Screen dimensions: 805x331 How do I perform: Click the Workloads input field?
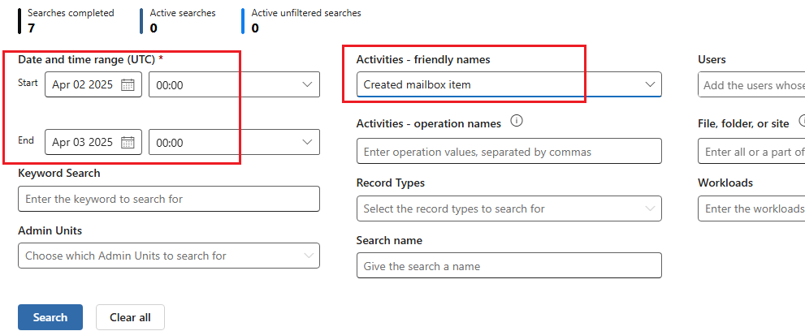tap(751, 208)
